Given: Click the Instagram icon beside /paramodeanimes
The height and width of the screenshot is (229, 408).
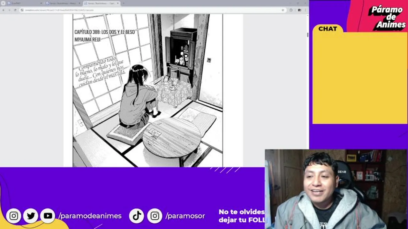Looking at the screenshot, I should (x=14, y=216).
